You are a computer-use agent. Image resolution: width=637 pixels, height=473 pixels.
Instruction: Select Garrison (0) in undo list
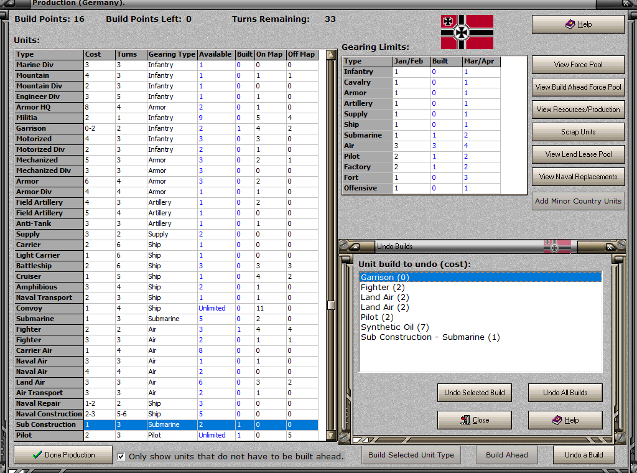pos(480,277)
